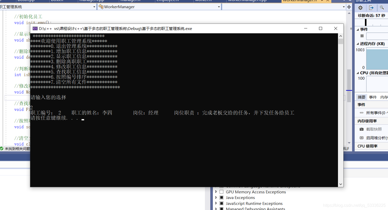The image size is (388, 210).
Task: Click the all-events filter icon
Action: 361,113
